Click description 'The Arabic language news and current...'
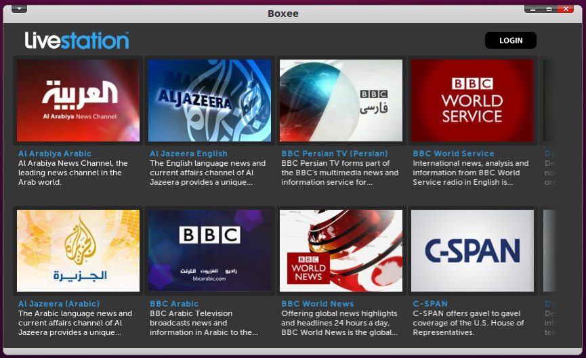The image size is (586, 358). pyautogui.click(x=75, y=323)
